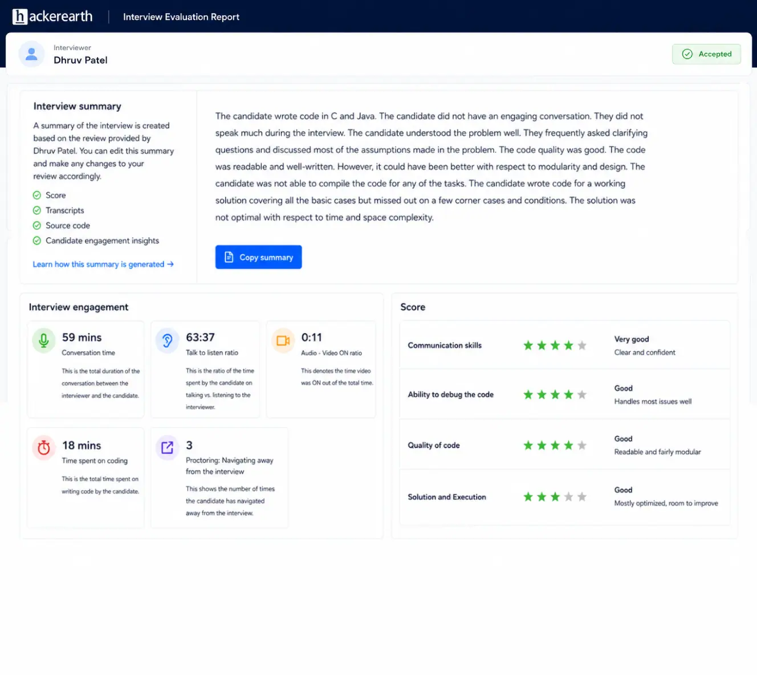
Task: Click fourth star of Ability to debug
Action: [568, 395]
